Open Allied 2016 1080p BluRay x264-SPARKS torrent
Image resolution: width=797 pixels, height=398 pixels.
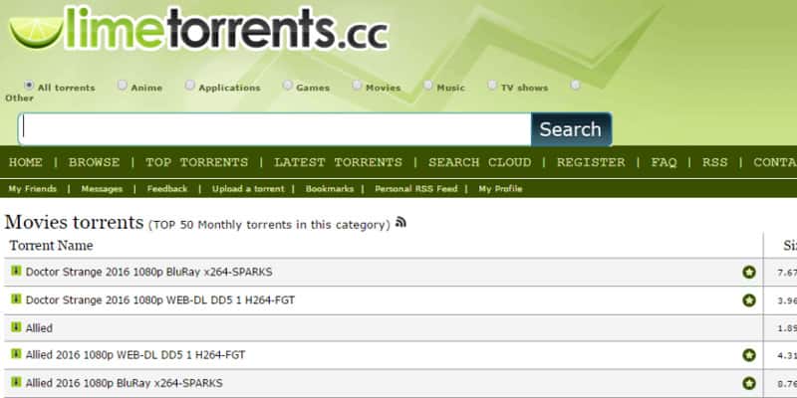124,383
